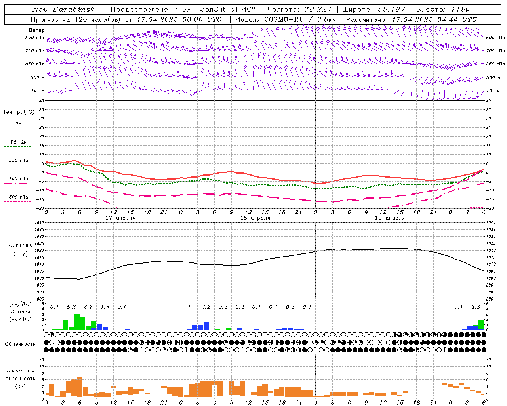Image resolution: width=507 pixels, height=406 pixels.
Task: Click the computed time Рассчитано: 17.04.2025 04:44 UTC
Action: (411, 19)
